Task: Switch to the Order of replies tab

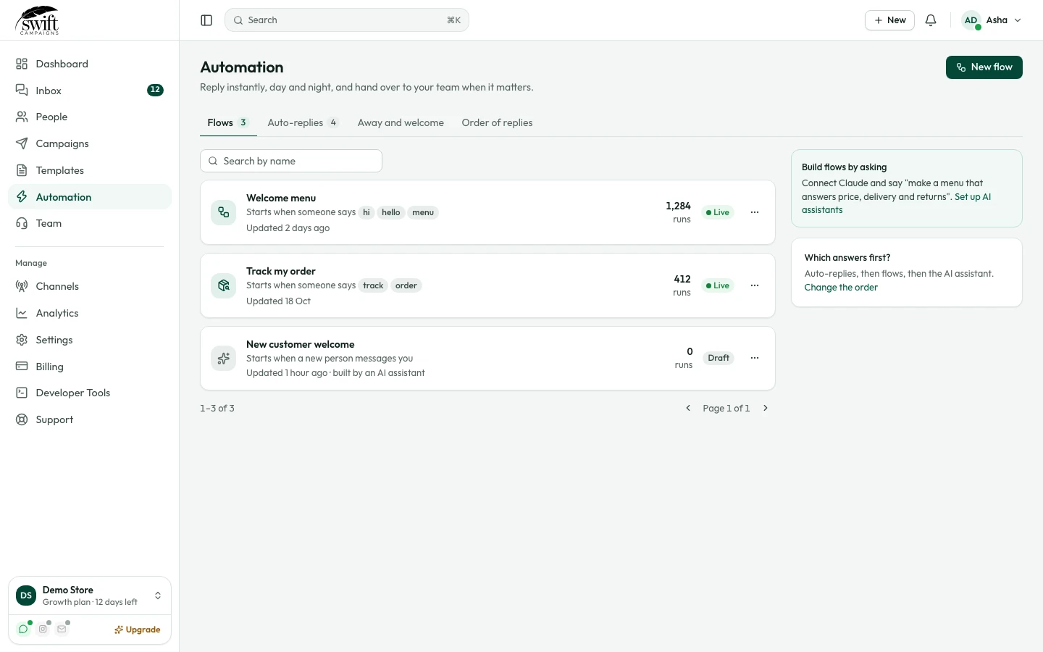Action: pyautogui.click(x=497, y=122)
